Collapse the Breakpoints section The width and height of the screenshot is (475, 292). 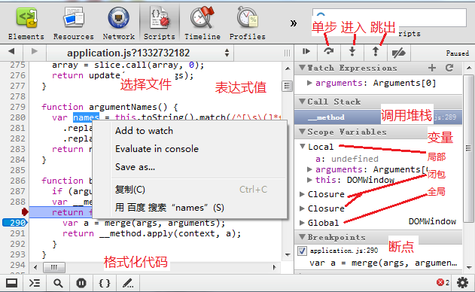[x=302, y=236]
